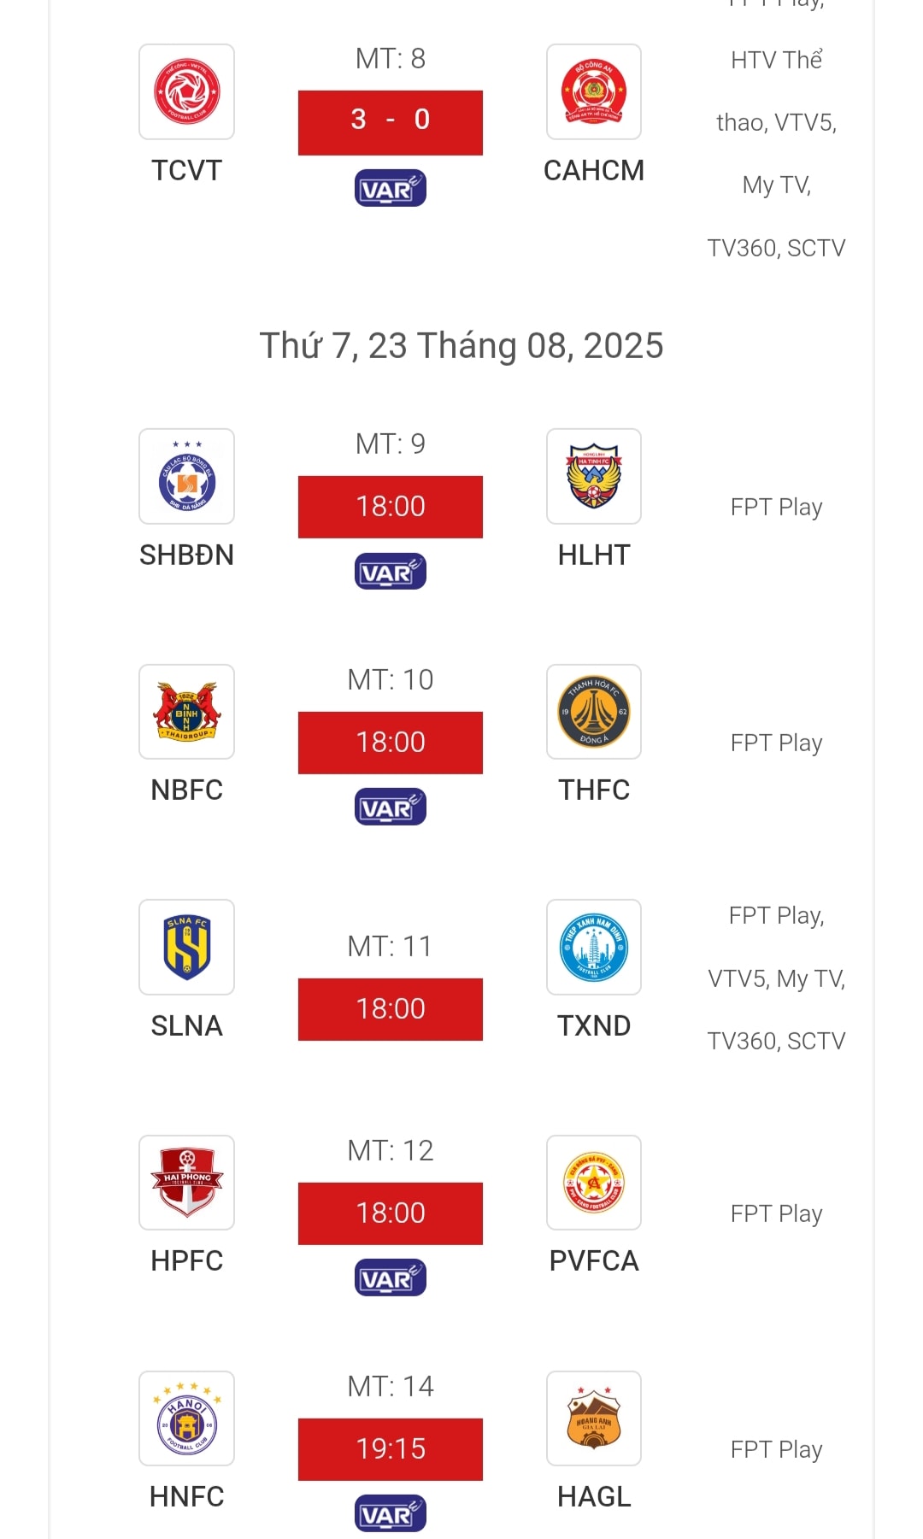Screen dimensions: 923x1539
Task: Open the SHBĐN vs HLHT 18:00 match
Action: click(x=391, y=507)
